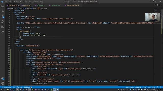
Task: Click the "pages/login.php" href value
Action: click(x=75, y=69)
